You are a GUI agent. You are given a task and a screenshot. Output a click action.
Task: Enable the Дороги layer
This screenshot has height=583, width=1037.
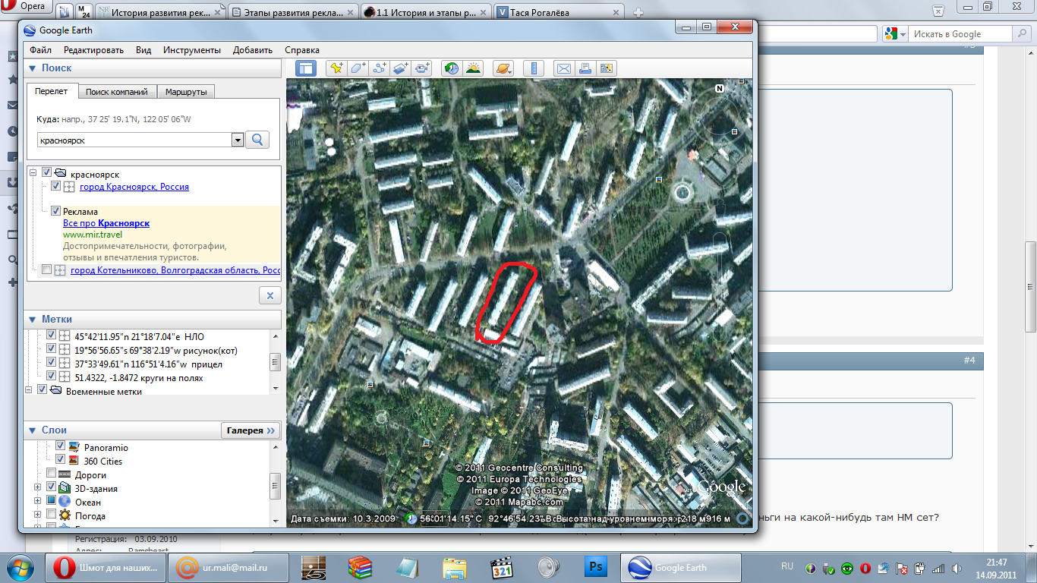pos(51,474)
